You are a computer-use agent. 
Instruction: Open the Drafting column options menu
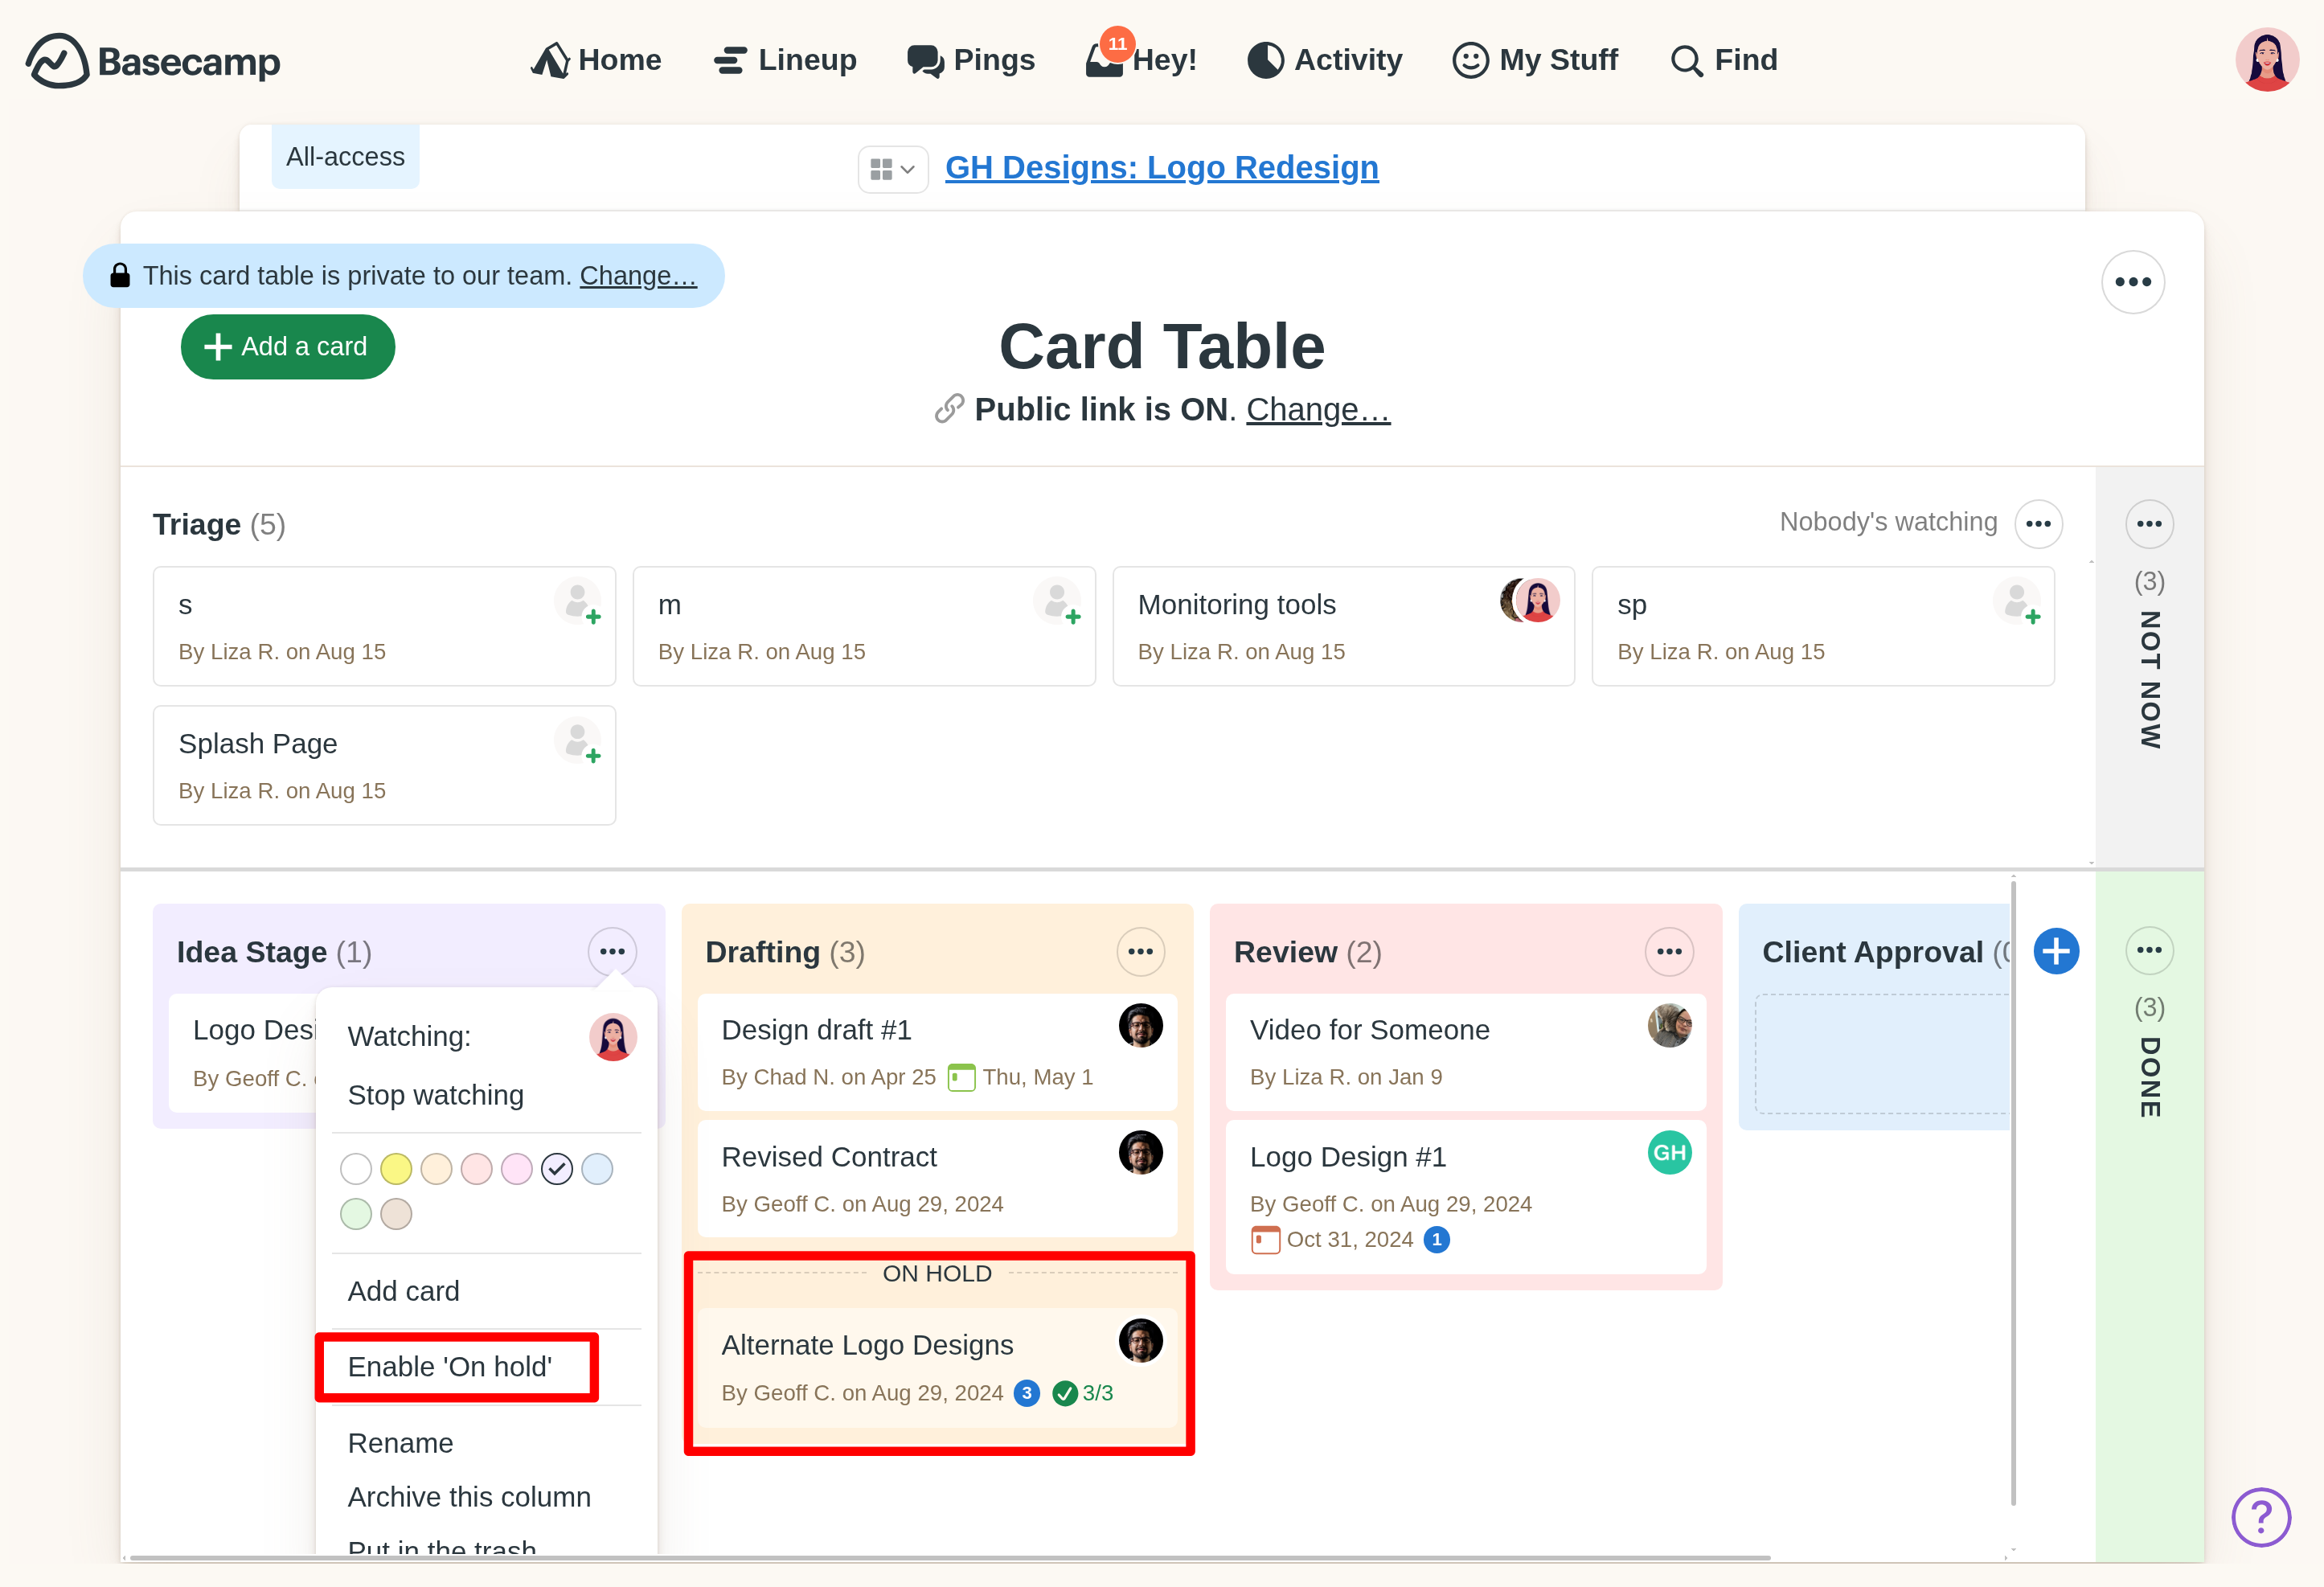pos(1140,951)
